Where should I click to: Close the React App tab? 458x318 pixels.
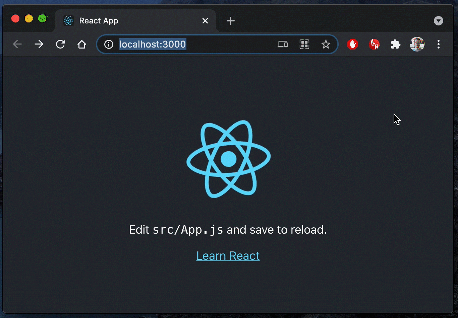coord(205,21)
